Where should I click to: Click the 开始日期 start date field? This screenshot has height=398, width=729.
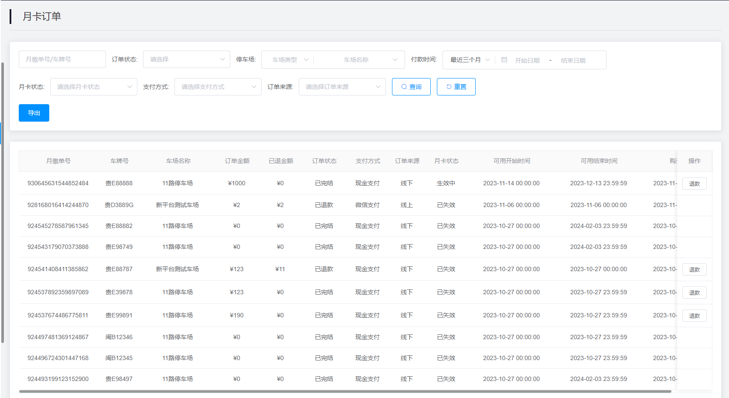pos(527,60)
